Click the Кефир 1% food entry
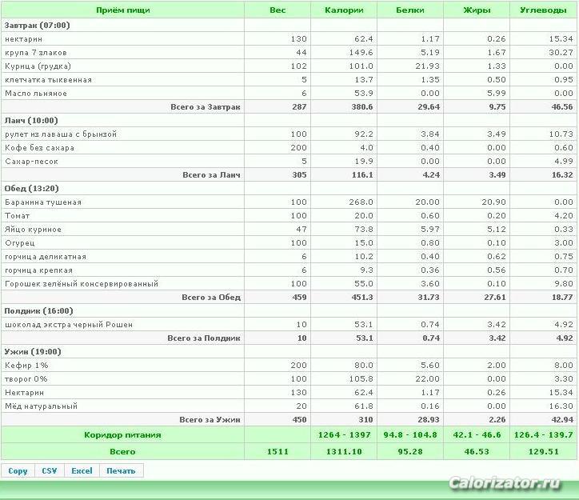Image resolution: width=579 pixels, height=500 pixels. 26,366
